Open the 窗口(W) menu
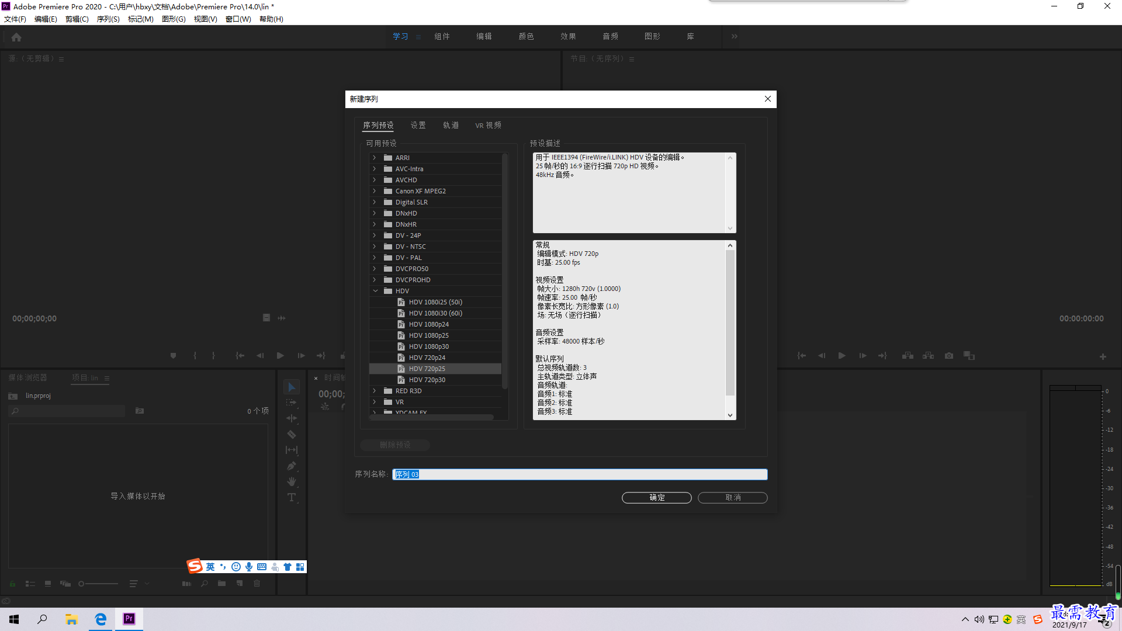 238,19
